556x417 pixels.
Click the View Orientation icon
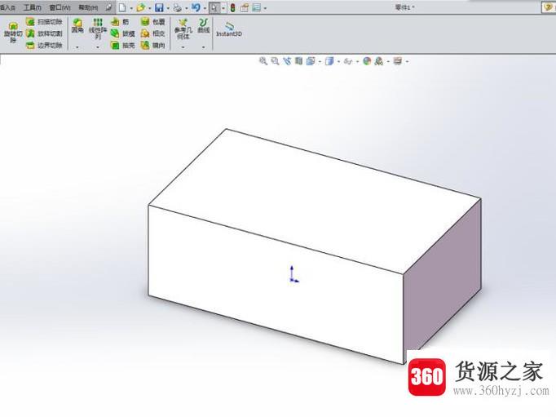pos(311,61)
